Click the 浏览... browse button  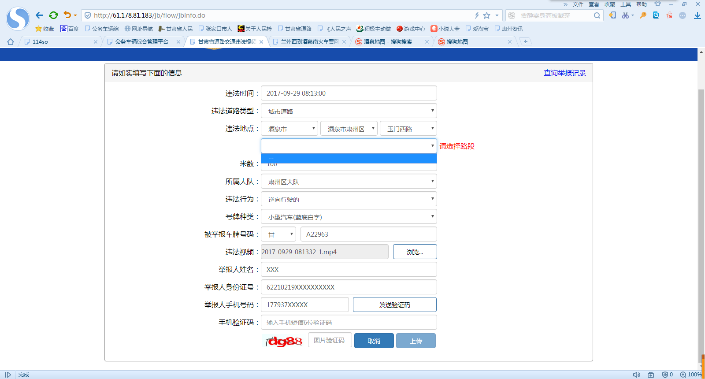(415, 252)
